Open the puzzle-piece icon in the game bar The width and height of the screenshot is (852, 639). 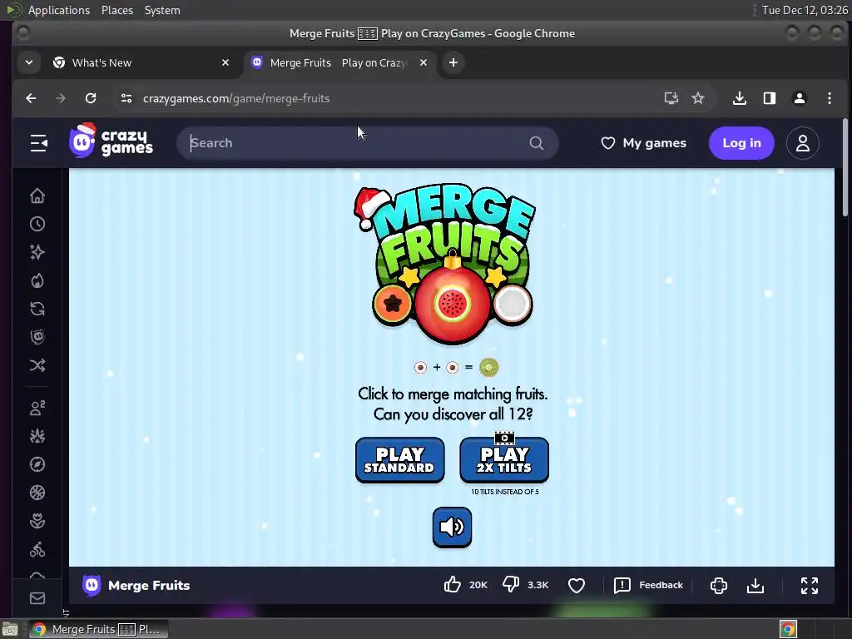(x=718, y=585)
